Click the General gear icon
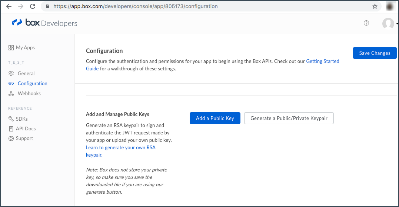399x207 pixels. pyautogui.click(x=11, y=73)
